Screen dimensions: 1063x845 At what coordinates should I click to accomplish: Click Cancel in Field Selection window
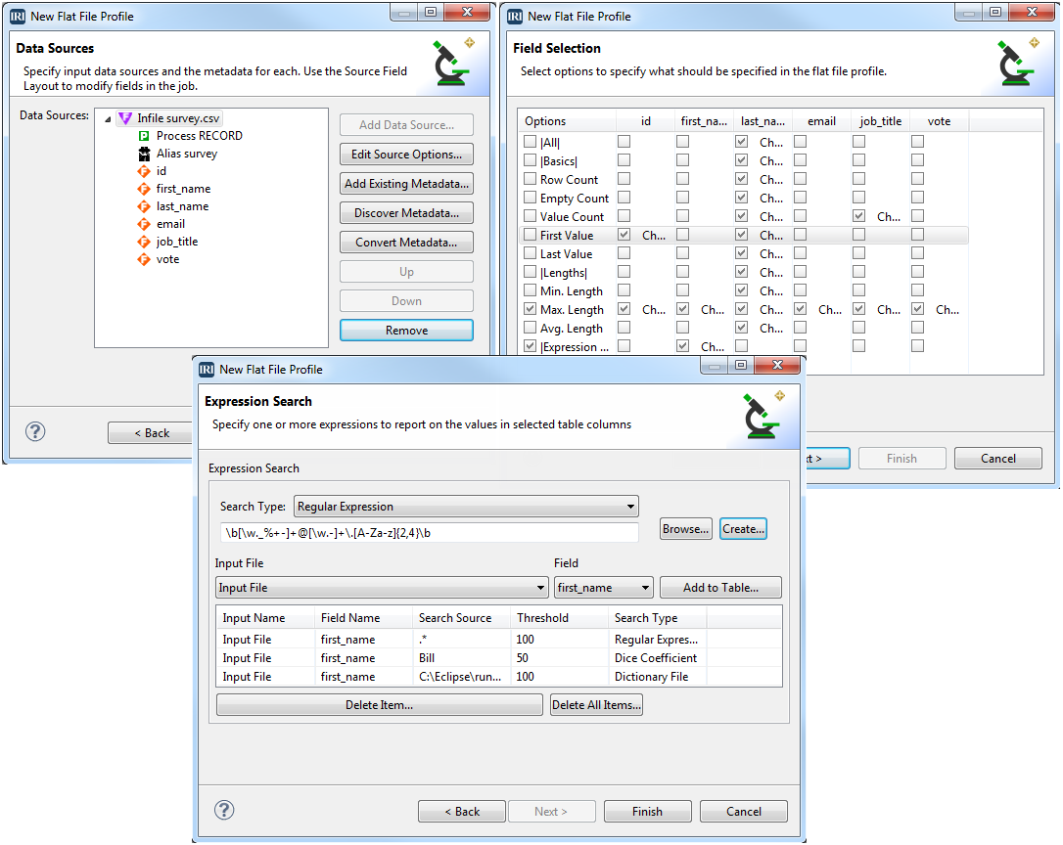(998, 458)
